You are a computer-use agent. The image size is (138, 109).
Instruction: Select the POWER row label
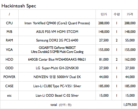[9, 77]
